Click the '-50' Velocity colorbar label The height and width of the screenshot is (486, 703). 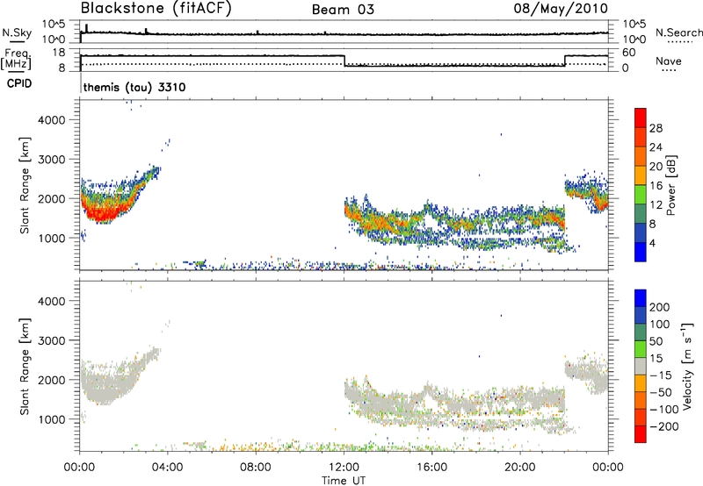click(661, 392)
